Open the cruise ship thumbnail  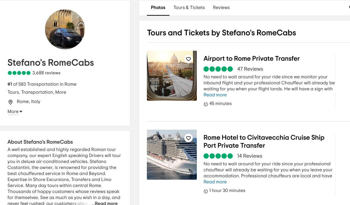pyautogui.click(x=172, y=155)
